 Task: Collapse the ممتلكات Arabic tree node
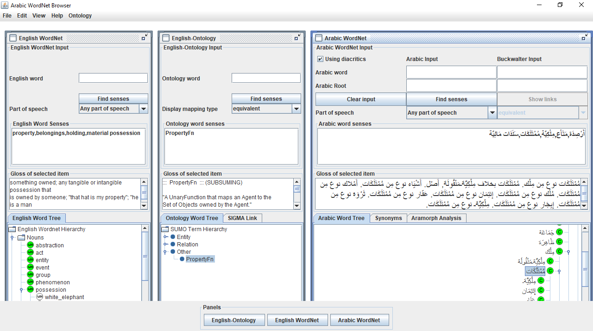click(x=559, y=271)
